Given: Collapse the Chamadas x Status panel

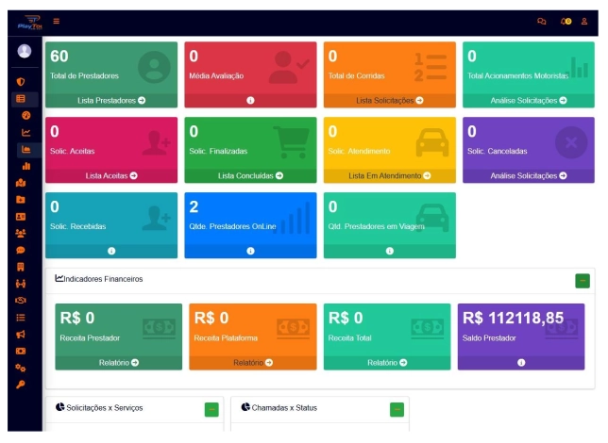Looking at the screenshot, I should point(397,409).
